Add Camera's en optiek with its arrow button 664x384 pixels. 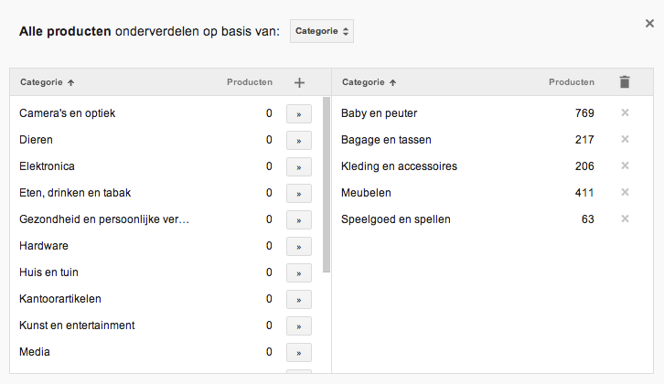pyautogui.click(x=298, y=114)
